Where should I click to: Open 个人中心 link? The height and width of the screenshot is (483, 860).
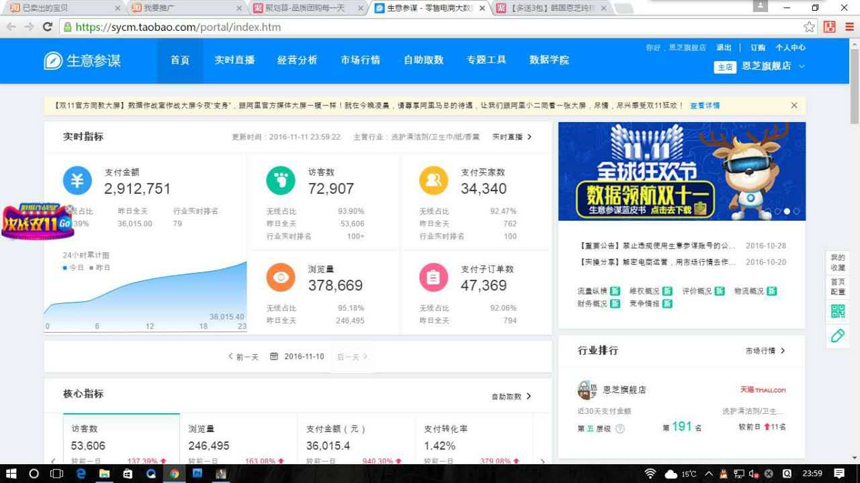point(790,48)
